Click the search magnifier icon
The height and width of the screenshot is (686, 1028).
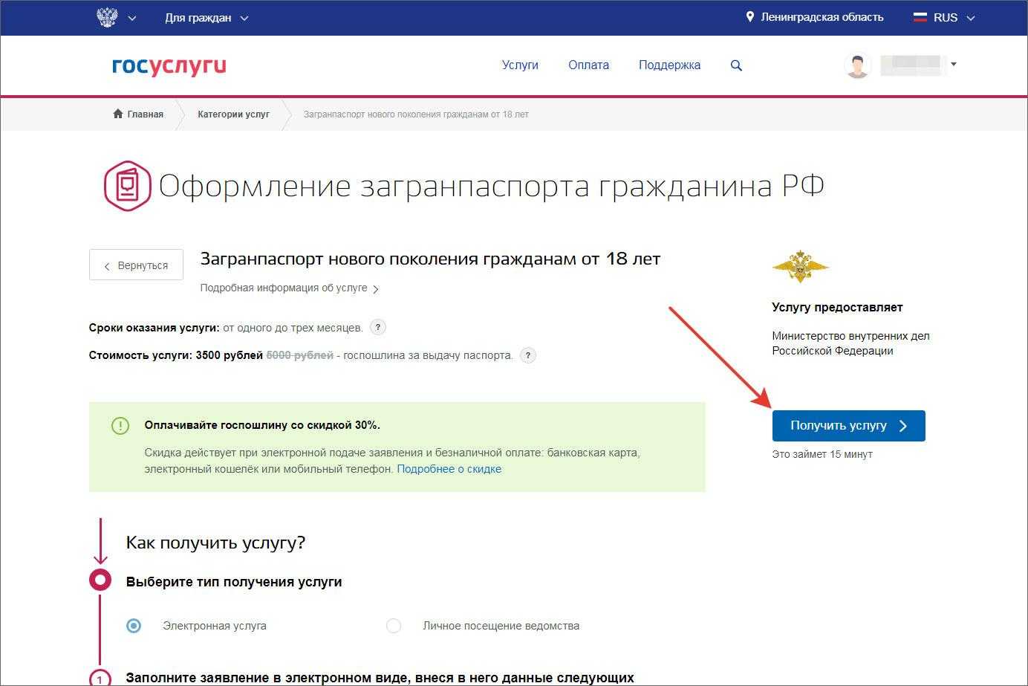point(736,65)
